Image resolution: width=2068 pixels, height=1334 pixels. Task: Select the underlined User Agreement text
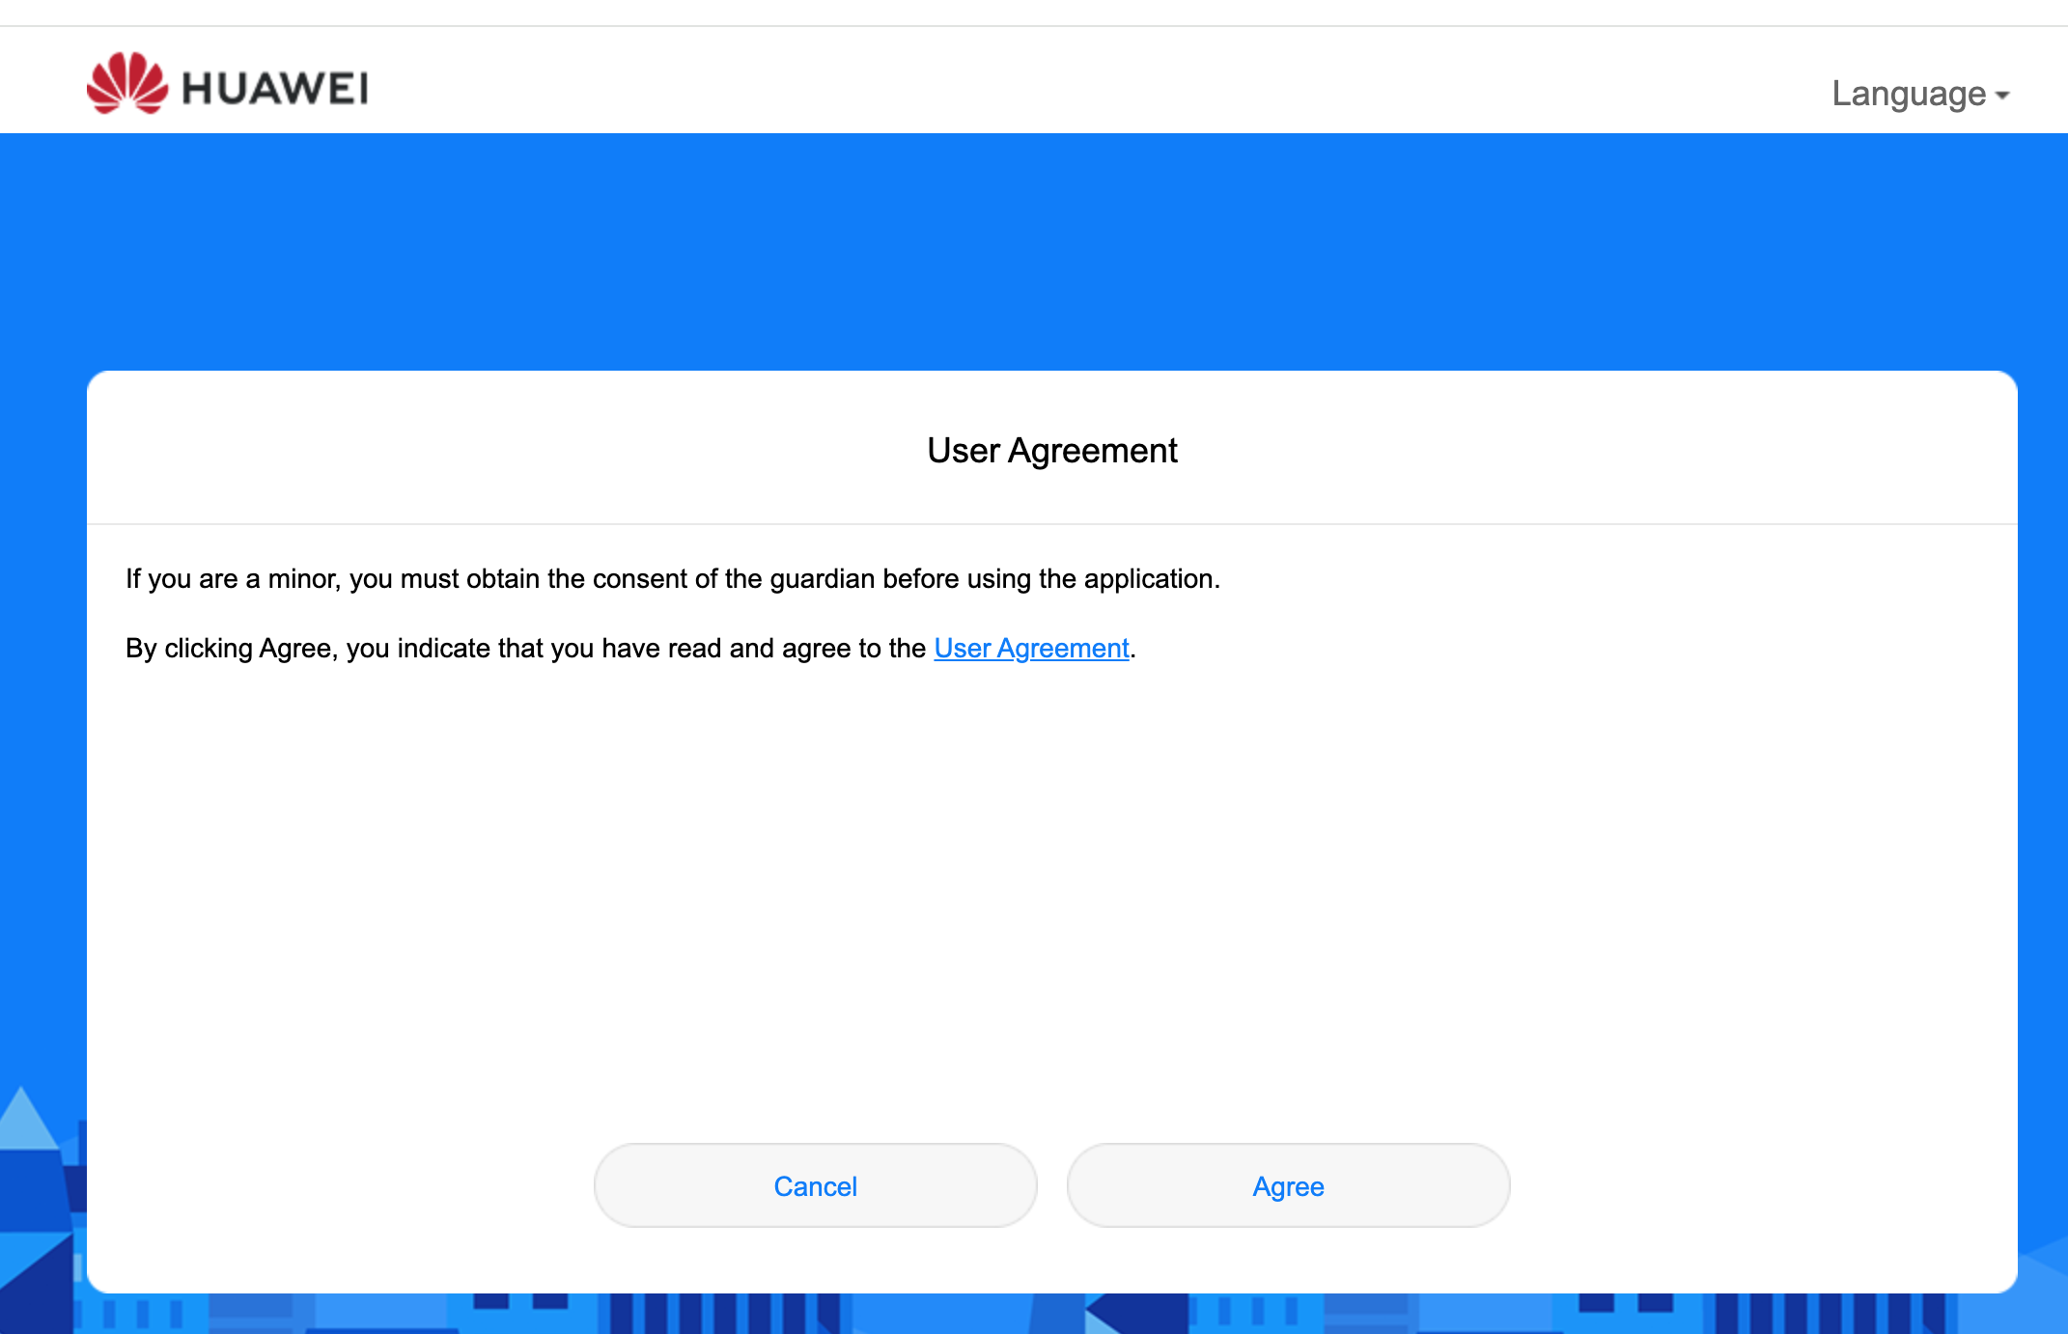click(1030, 648)
